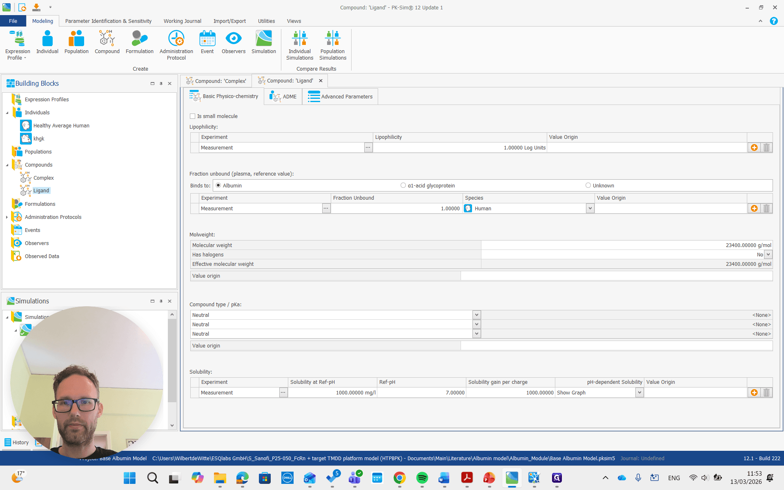Open Spotify from the taskbar
784x490 pixels.
tap(422, 478)
